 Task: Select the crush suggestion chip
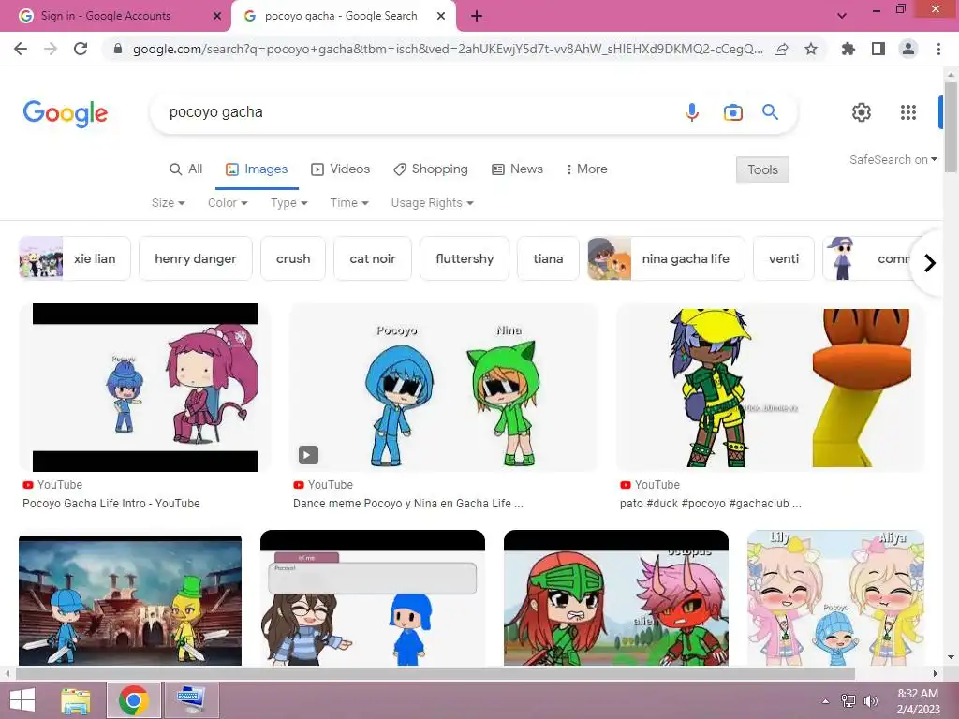[293, 258]
